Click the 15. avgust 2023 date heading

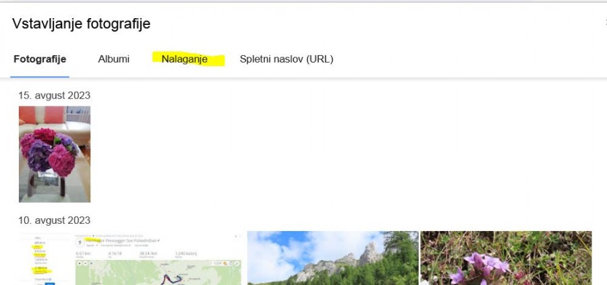(x=54, y=96)
